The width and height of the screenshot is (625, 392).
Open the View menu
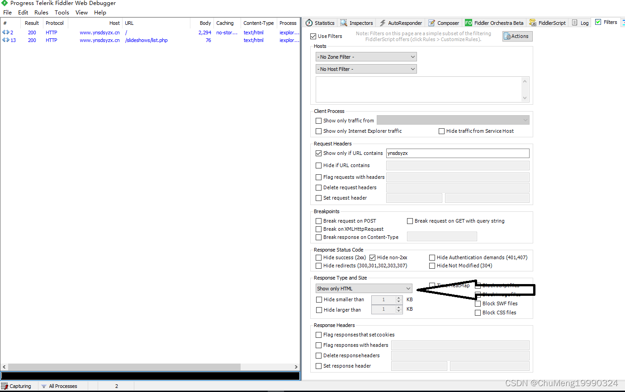click(82, 13)
